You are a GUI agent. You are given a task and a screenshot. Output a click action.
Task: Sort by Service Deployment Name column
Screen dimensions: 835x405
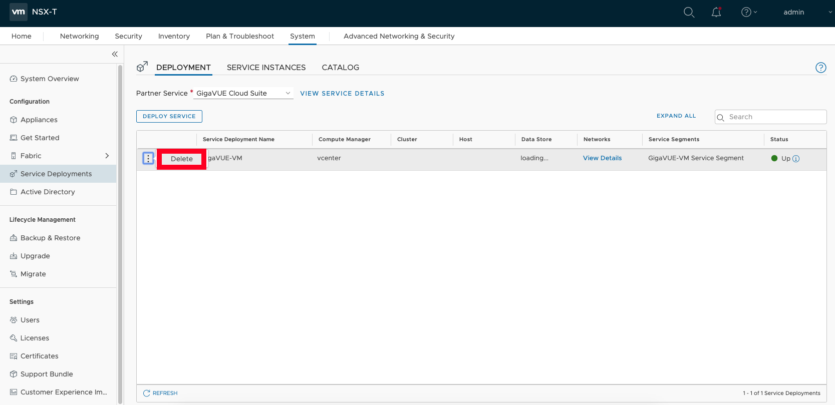click(x=238, y=139)
